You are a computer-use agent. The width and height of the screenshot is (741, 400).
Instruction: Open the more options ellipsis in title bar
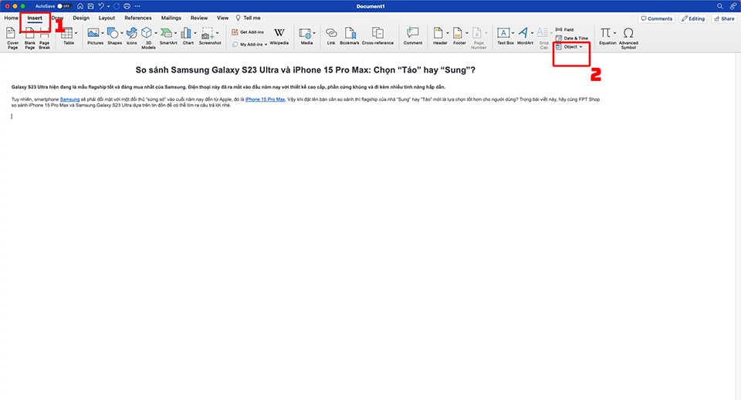coord(137,6)
